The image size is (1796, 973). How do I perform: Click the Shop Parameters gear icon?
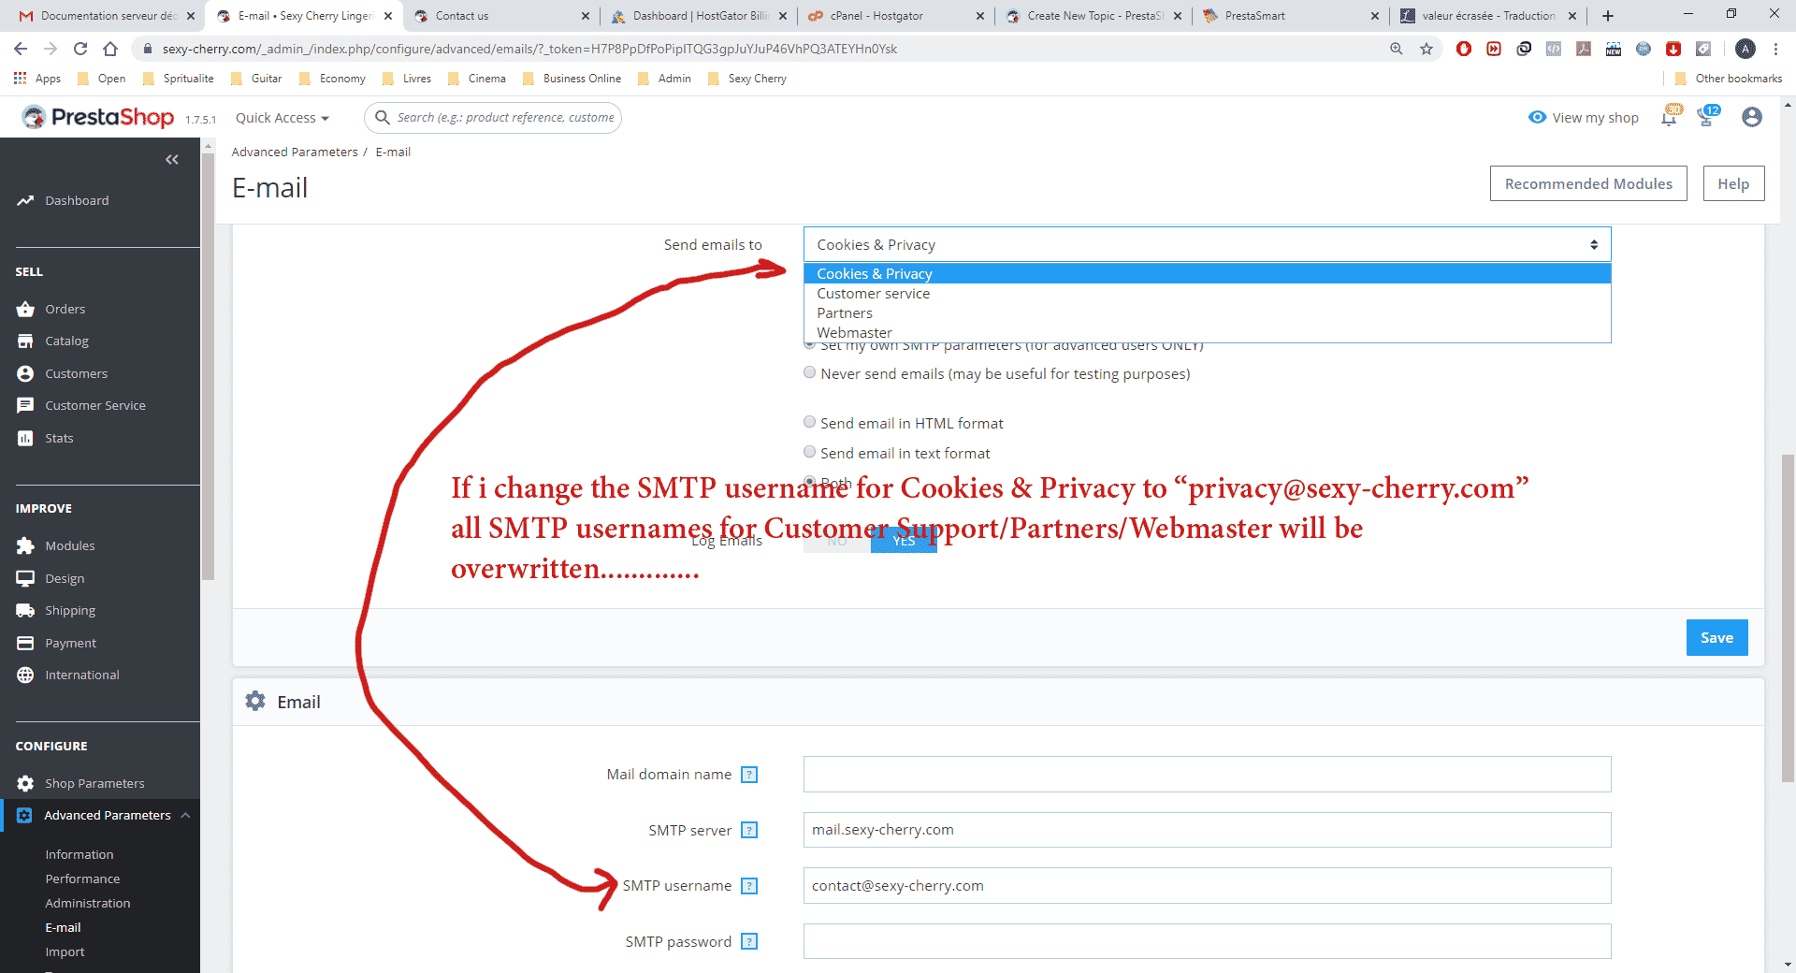click(25, 783)
